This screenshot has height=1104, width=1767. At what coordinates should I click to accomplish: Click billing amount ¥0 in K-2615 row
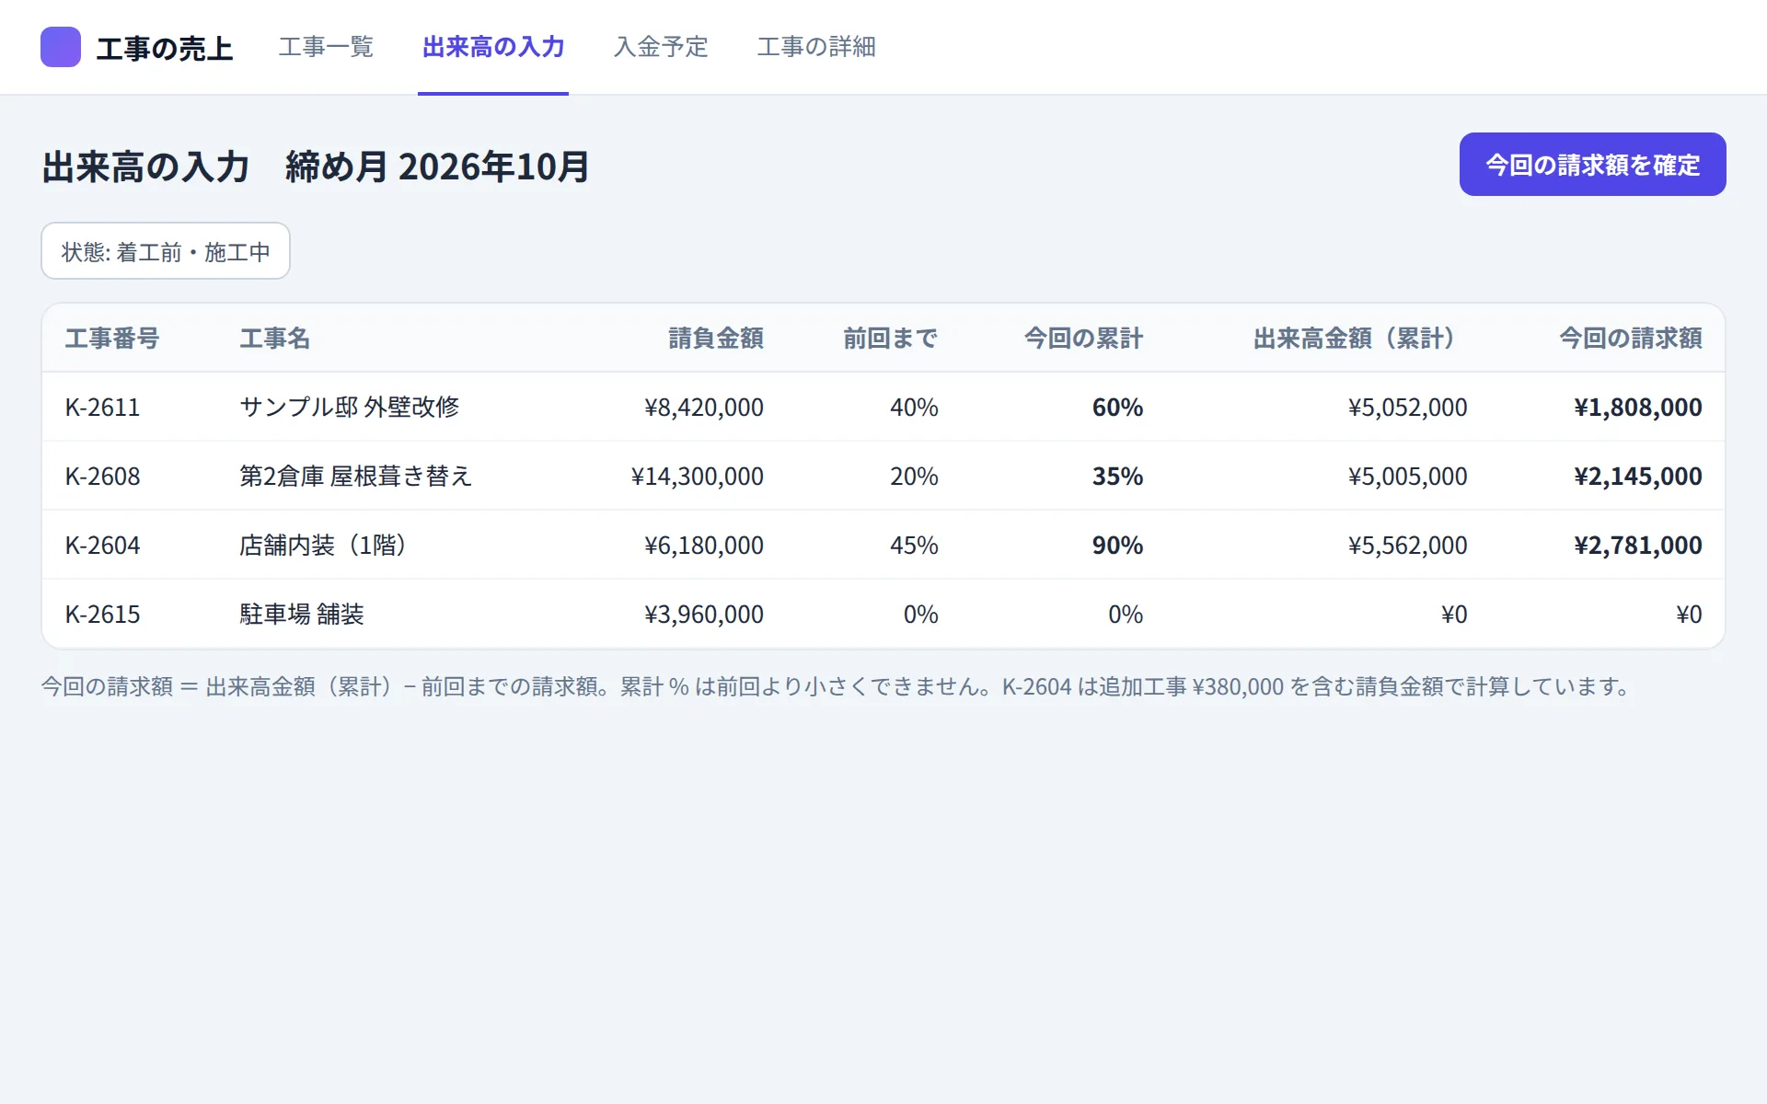click(1689, 615)
